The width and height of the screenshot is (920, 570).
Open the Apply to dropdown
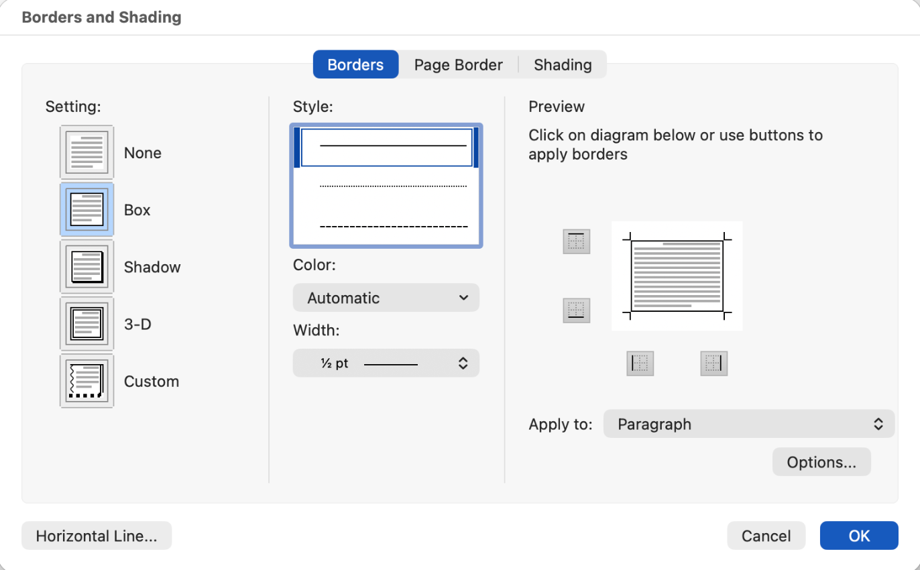[748, 424]
